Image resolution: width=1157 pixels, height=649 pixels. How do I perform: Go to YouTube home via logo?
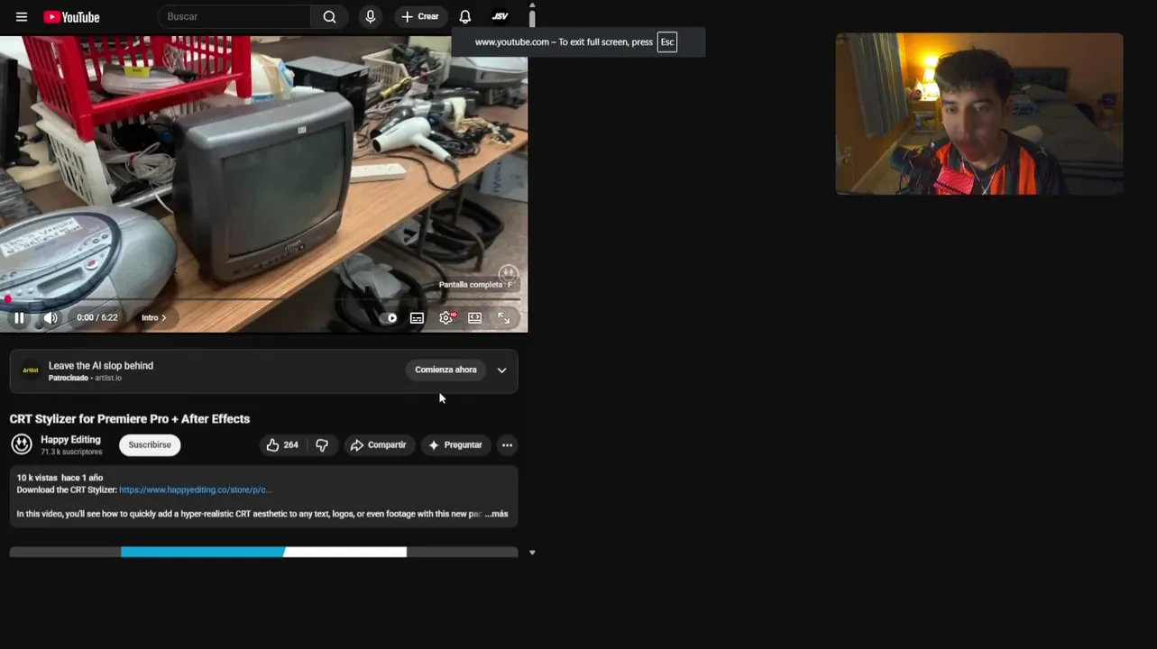coord(71,17)
